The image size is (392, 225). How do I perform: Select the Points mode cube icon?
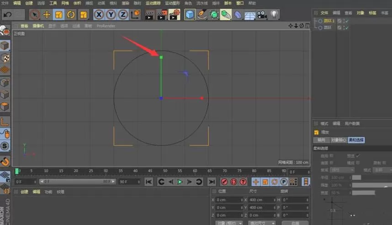(x=5, y=82)
